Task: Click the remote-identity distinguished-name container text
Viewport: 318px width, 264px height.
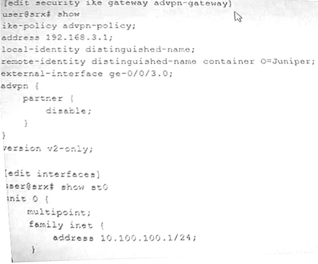Action: click(128, 61)
